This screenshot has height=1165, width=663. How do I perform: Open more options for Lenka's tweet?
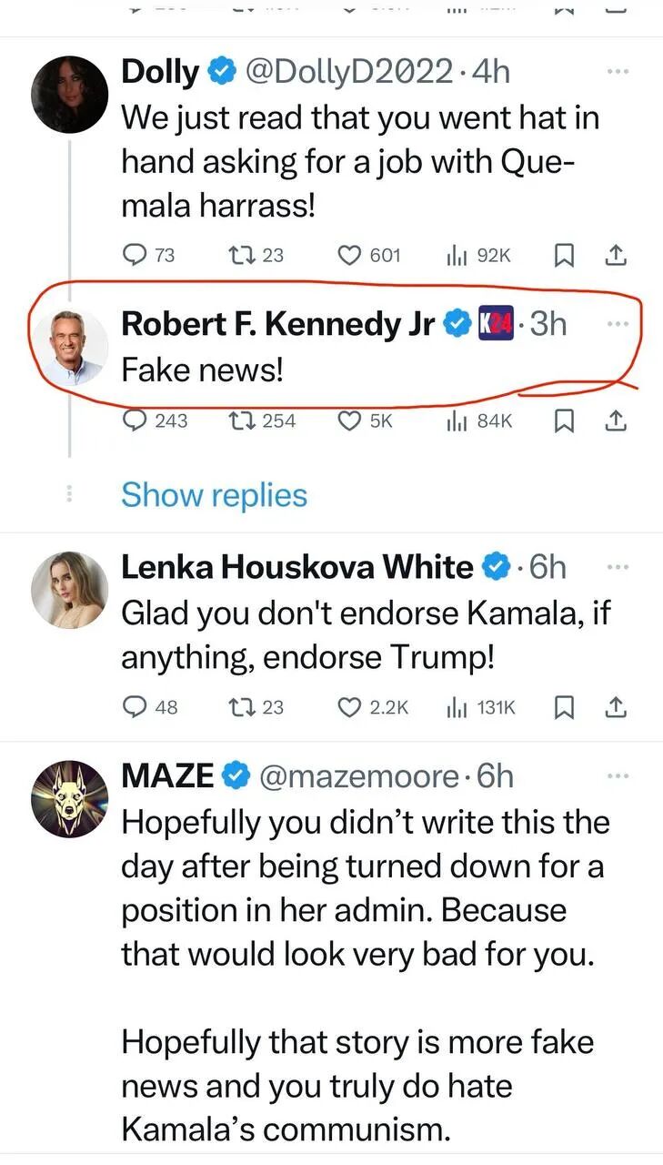click(618, 566)
